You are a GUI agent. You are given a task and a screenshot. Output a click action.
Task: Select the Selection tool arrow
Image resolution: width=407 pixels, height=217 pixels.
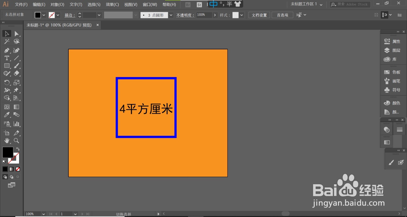click(7, 34)
